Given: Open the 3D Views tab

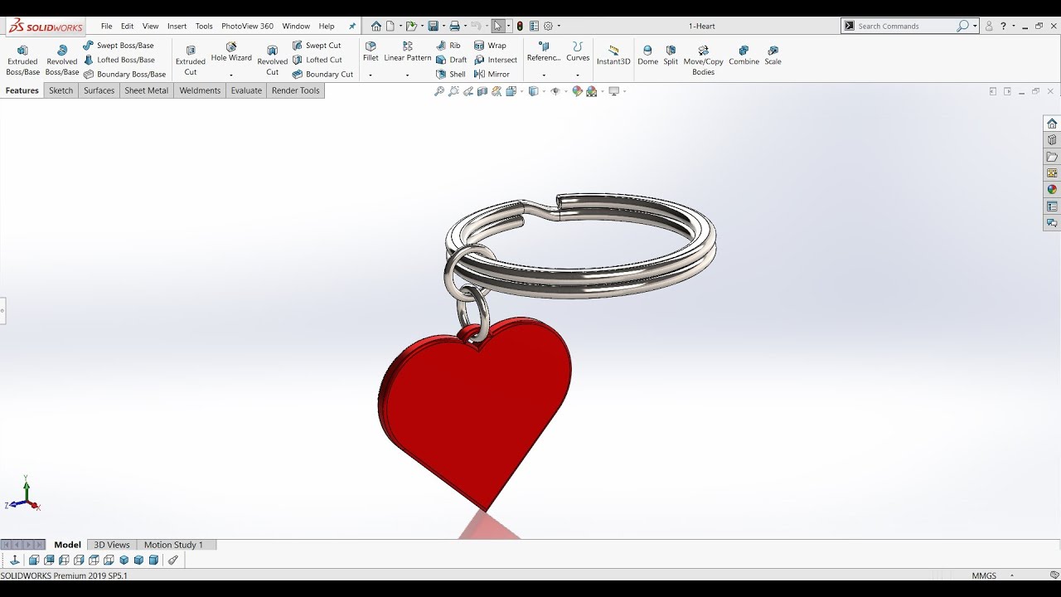Looking at the screenshot, I should tap(112, 545).
